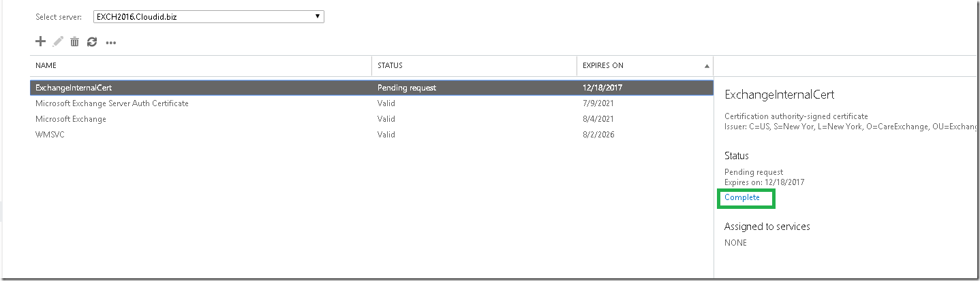Edit selected certificate using pencil icon
This screenshot has height=281, width=980.
click(x=58, y=42)
